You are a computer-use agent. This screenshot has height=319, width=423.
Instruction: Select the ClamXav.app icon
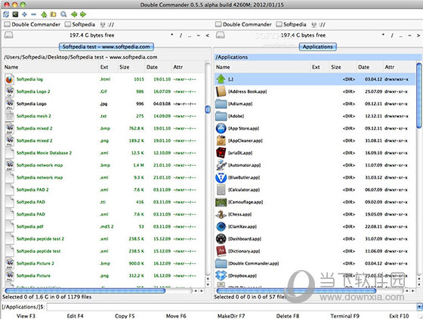coord(221,226)
